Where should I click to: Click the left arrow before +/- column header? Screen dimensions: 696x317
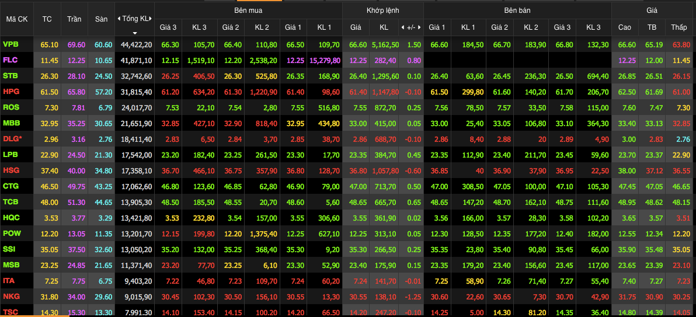click(x=402, y=27)
